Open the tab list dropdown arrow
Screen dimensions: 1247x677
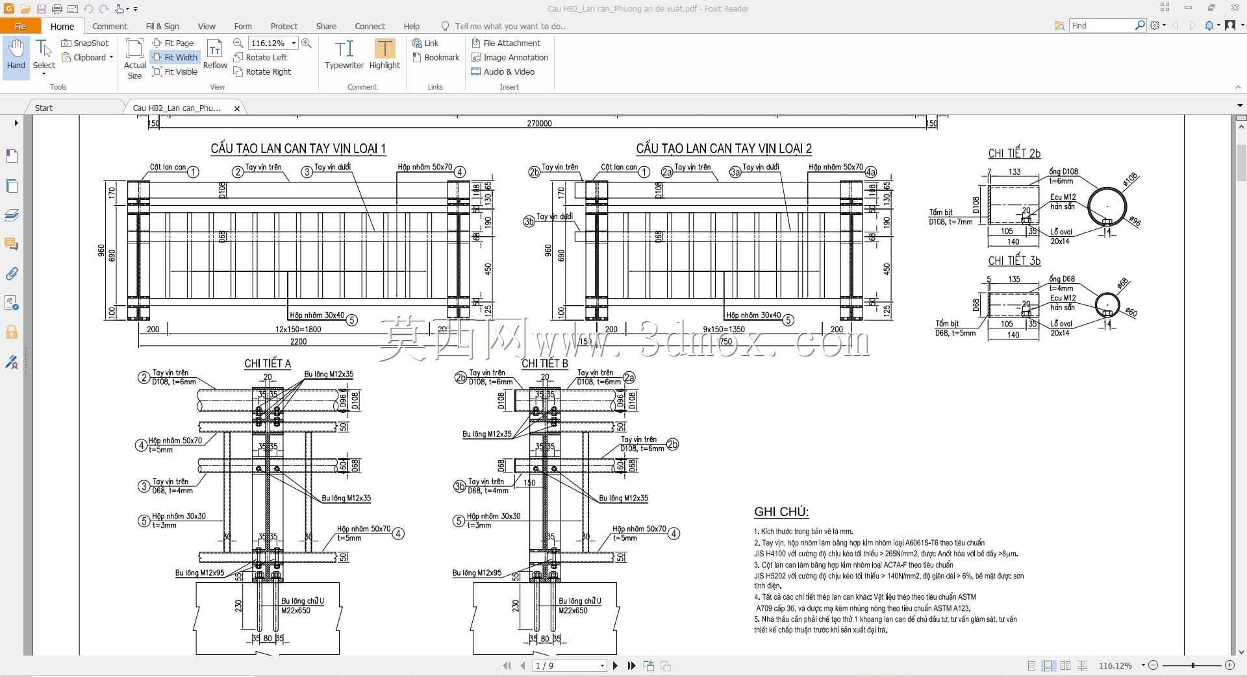[1239, 105]
